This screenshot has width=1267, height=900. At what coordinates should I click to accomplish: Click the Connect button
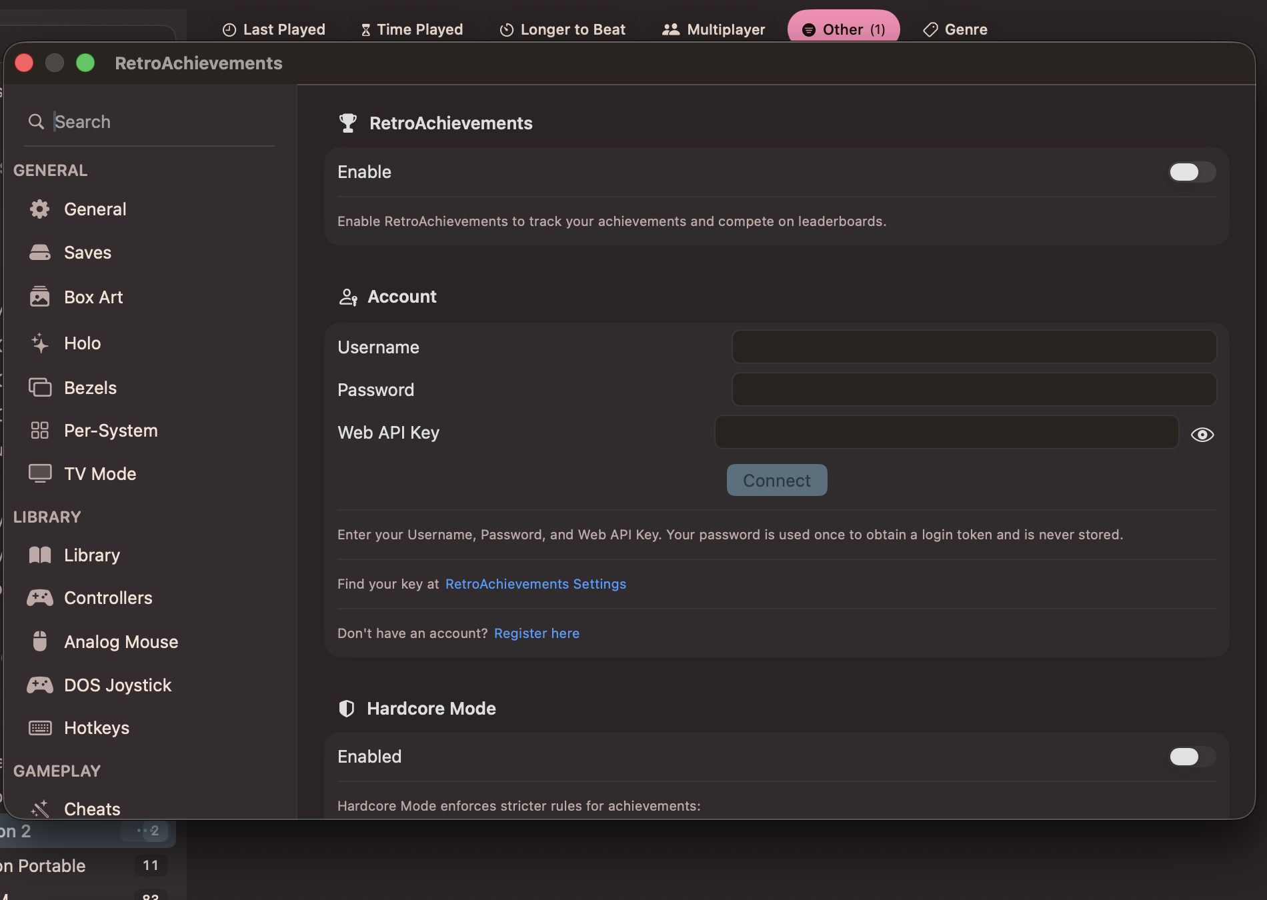click(x=777, y=480)
